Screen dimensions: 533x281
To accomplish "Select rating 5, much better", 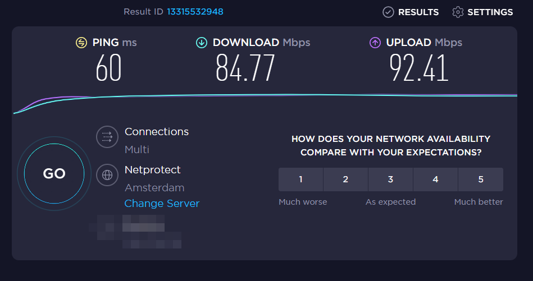I will (481, 179).
